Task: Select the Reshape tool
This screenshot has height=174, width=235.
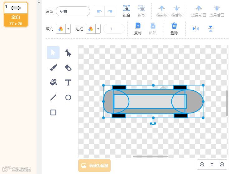Action: pyautogui.click(x=68, y=52)
